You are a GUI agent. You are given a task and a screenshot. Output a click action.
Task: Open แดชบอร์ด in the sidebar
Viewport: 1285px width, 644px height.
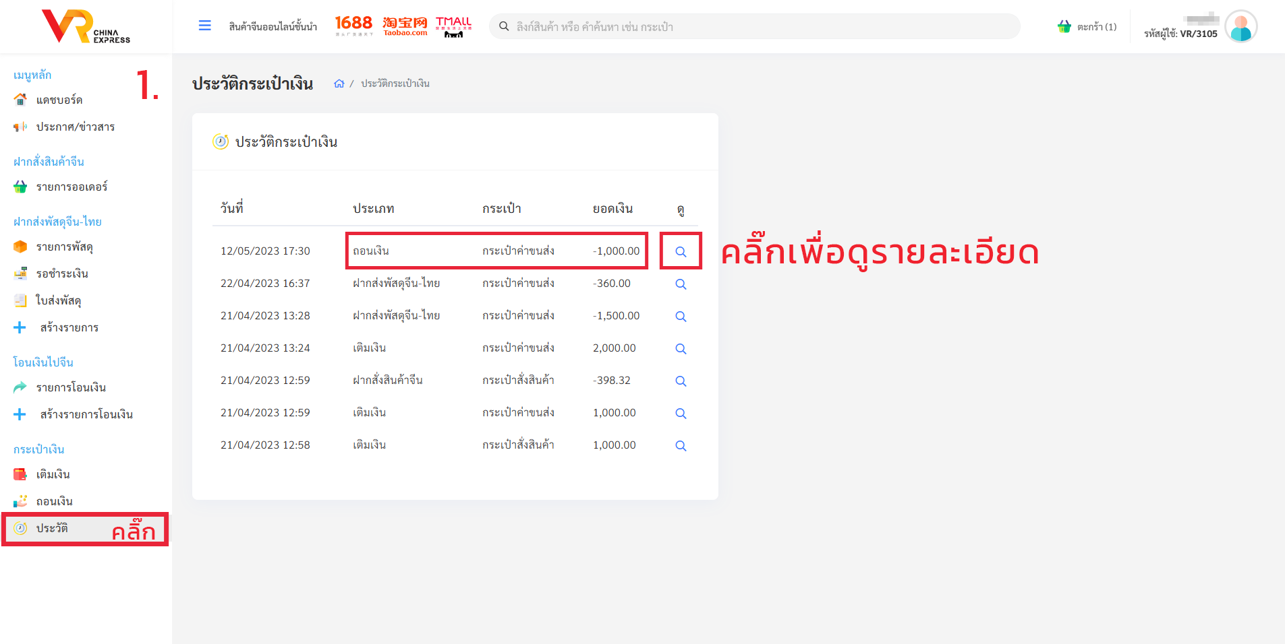coord(59,100)
